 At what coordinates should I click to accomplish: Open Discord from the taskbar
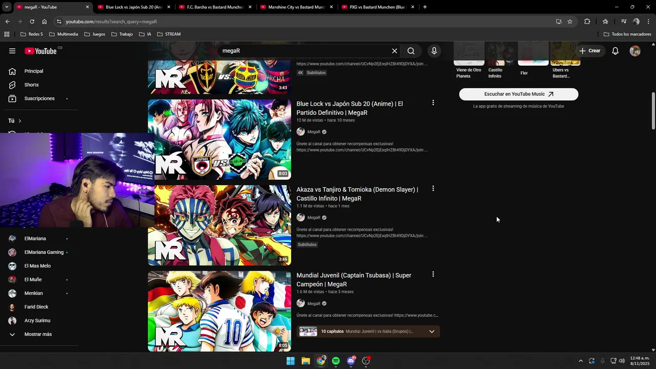351,361
